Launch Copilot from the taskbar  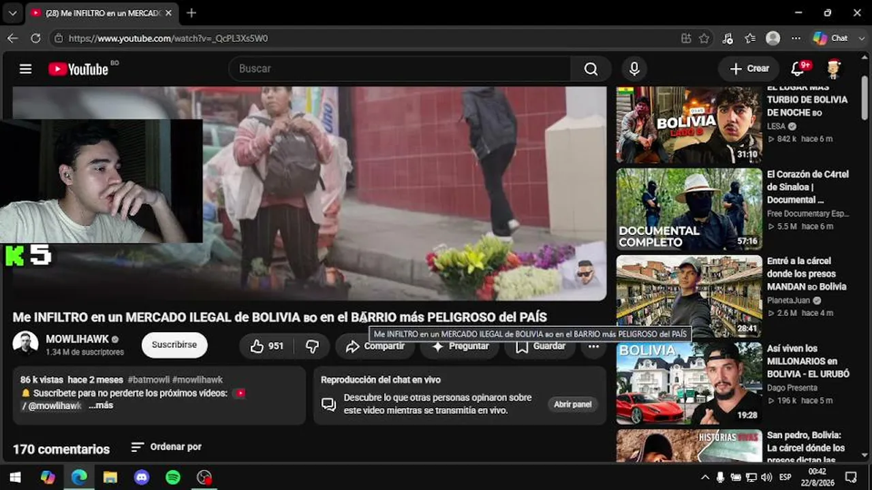(48, 477)
